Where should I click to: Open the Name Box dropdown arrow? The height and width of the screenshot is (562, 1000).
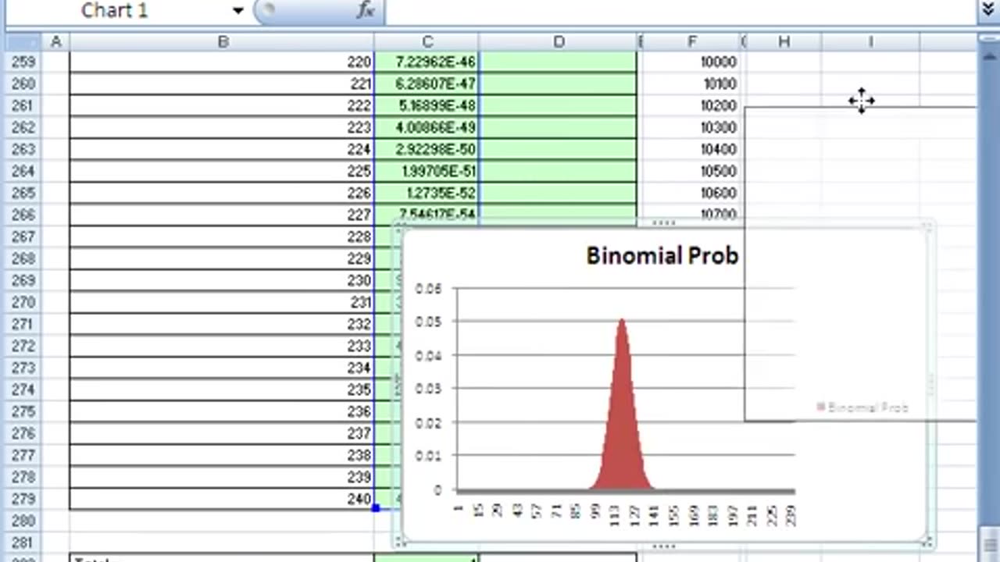click(x=237, y=10)
